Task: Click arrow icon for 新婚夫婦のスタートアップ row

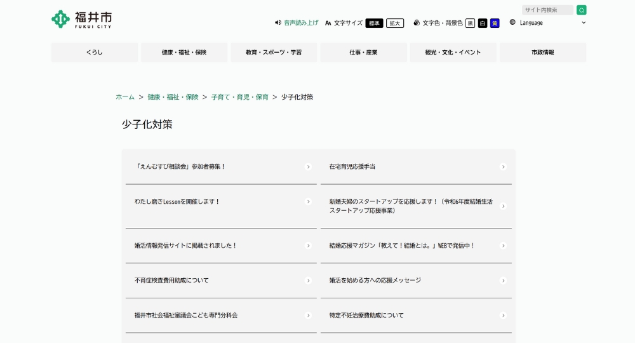Action: tap(503, 206)
